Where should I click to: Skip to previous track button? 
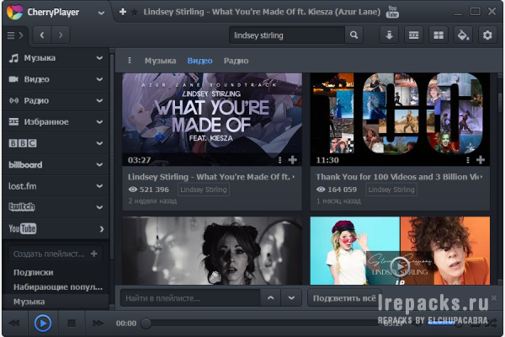pyautogui.click(x=14, y=324)
